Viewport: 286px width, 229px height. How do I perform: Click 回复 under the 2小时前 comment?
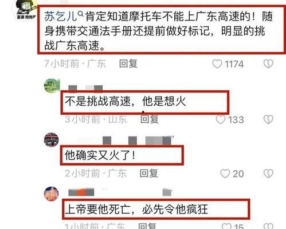pos(148,173)
